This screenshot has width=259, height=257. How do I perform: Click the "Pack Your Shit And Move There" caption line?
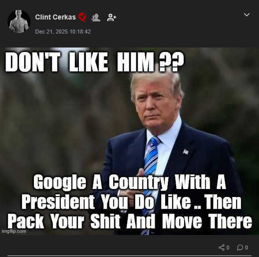coord(130,221)
